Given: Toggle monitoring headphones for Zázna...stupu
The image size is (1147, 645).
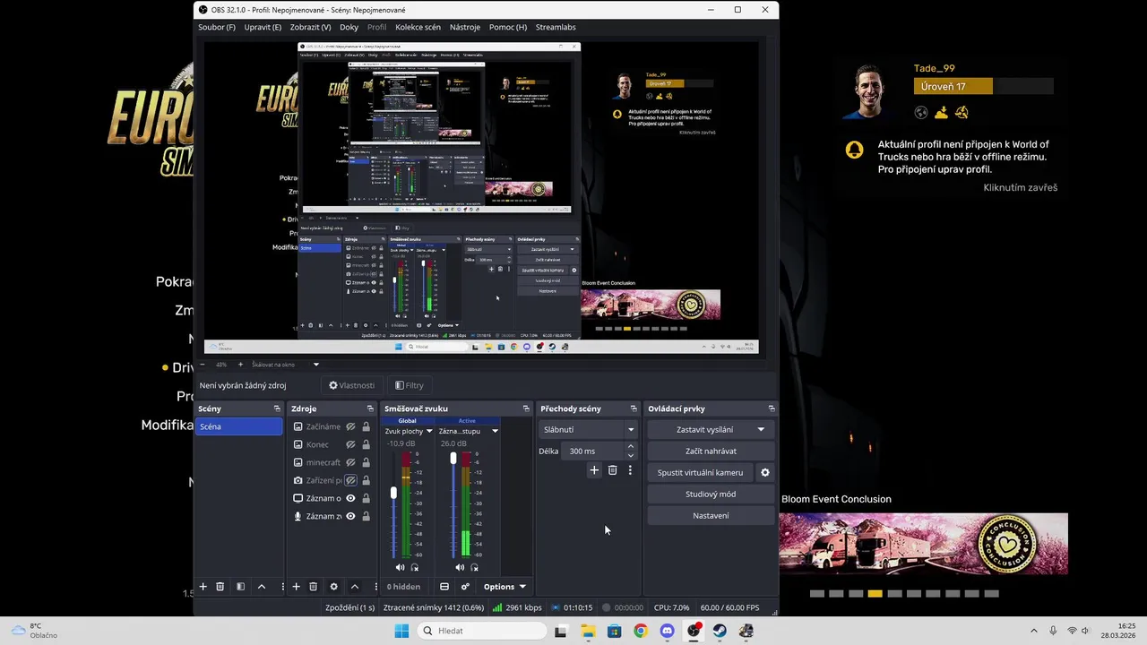Looking at the screenshot, I should pos(474,567).
